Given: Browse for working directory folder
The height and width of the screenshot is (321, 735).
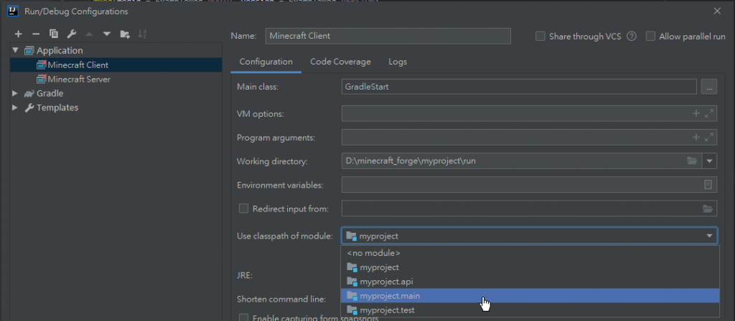Looking at the screenshot, I should pos(692,161).
